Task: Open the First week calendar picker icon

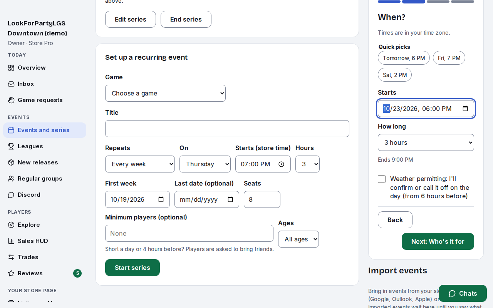Action: point(161,199)
